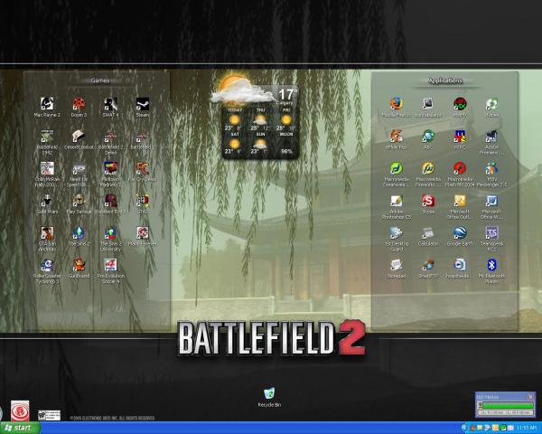Open the Notepad application icon
This screenshot has height=434, width=542.
pyautogui.click(x=397, y=265)
